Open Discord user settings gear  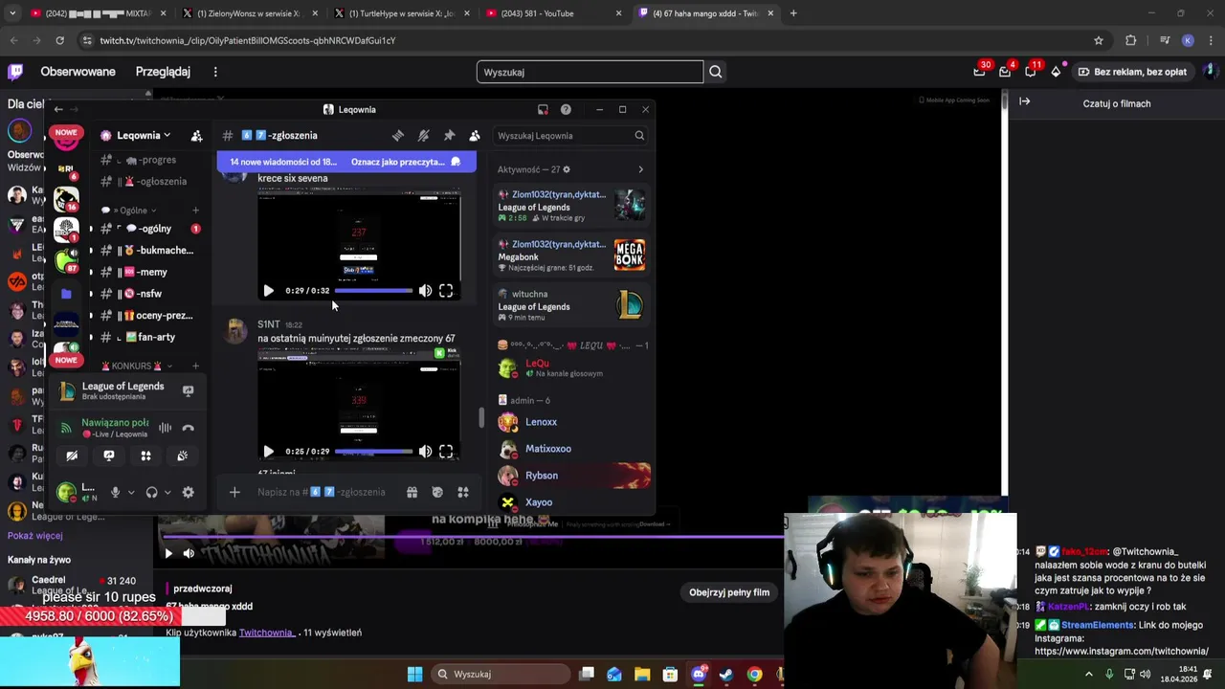coord(188,493)
